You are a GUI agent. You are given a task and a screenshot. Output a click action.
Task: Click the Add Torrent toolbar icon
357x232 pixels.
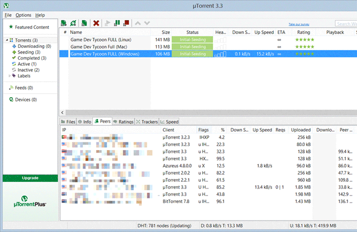pos(64,23)
